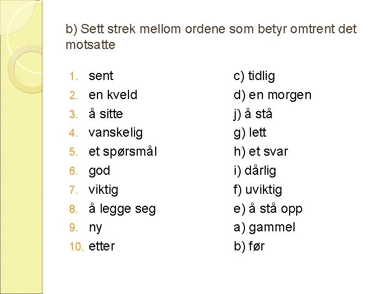Click the phrase "å sitte"
Viewport: 392px width, 294px height.
106,114
